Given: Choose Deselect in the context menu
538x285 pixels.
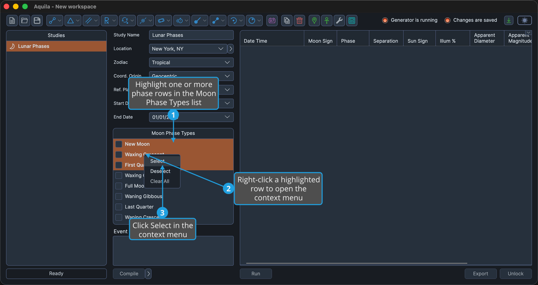Looking at the screenshot, I should [162, 171].
